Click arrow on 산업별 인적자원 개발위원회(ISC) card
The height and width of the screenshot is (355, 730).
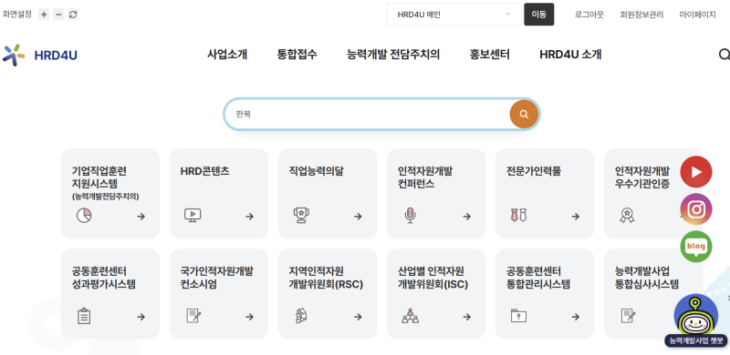[x=467, y=317]
